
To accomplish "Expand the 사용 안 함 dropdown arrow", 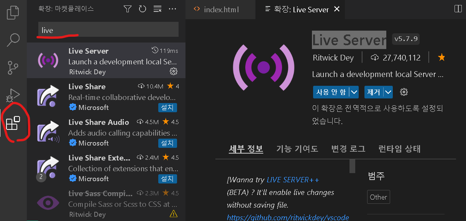I will [354, 92].
